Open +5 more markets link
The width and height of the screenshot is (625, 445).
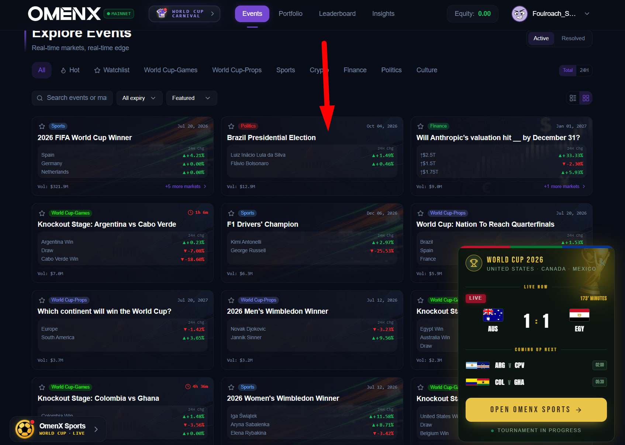pos(186,187)
